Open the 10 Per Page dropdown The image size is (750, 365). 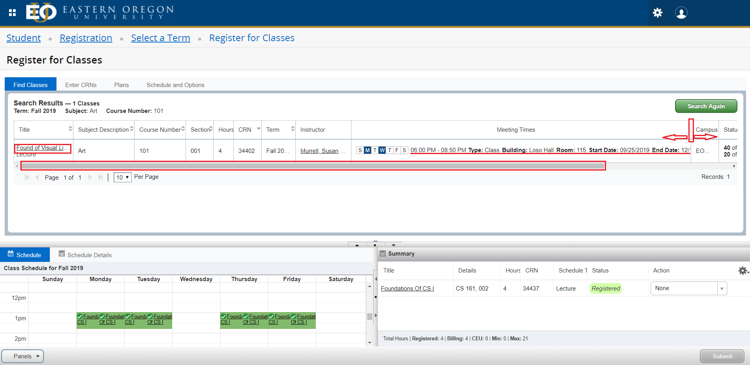pyautogui.click(x=122, y=177)
